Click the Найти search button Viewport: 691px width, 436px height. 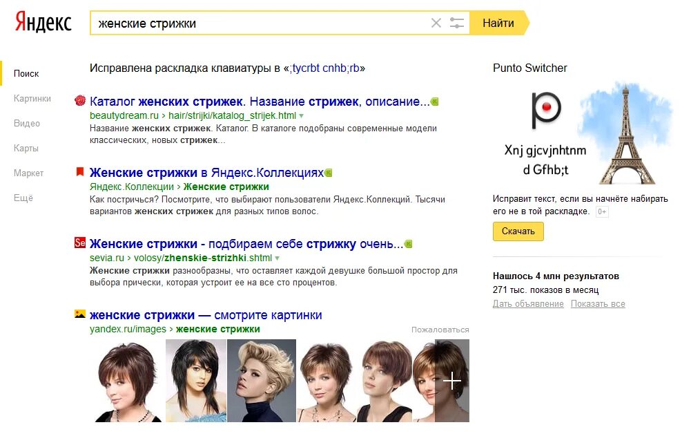pos(498,23)
